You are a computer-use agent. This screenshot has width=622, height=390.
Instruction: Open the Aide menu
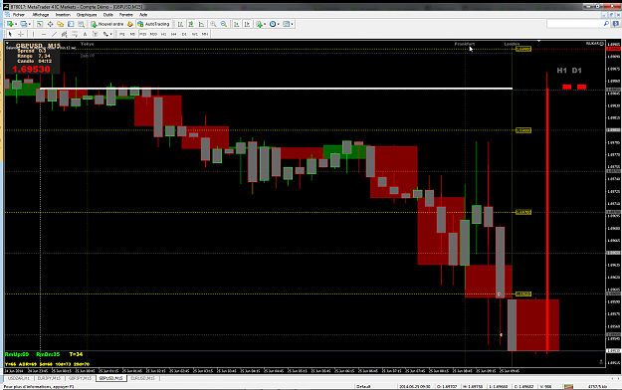tap(143, 15)
